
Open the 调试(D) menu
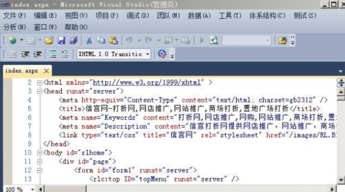[138, 15]
